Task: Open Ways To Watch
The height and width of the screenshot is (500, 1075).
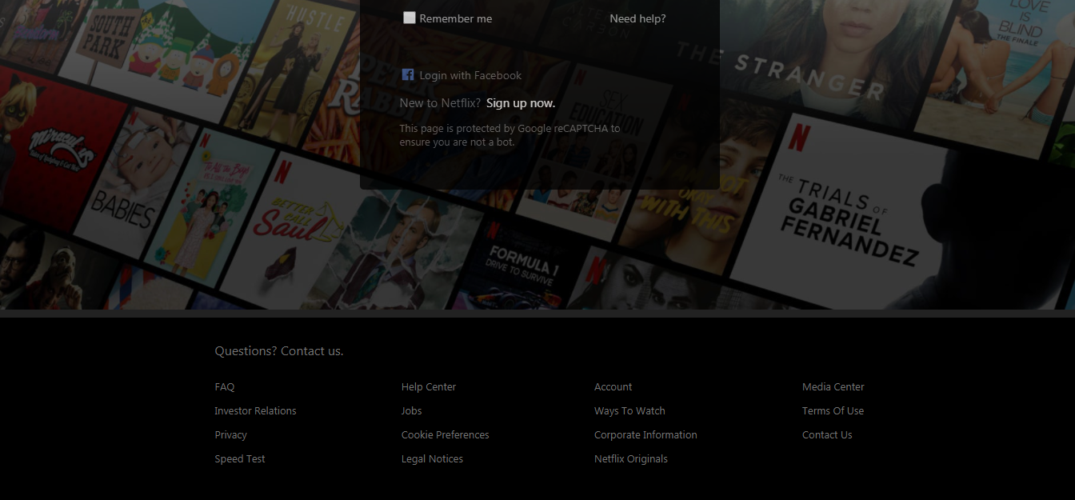Action: coord(629,411)
